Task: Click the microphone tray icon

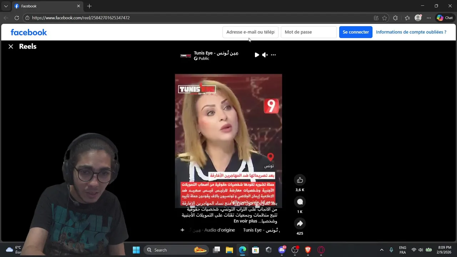Action: 391,250
